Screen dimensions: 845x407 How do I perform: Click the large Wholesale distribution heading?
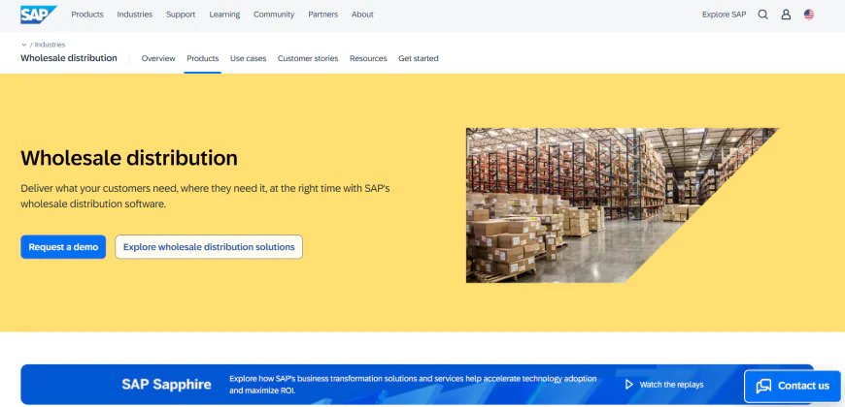[129, 158]
